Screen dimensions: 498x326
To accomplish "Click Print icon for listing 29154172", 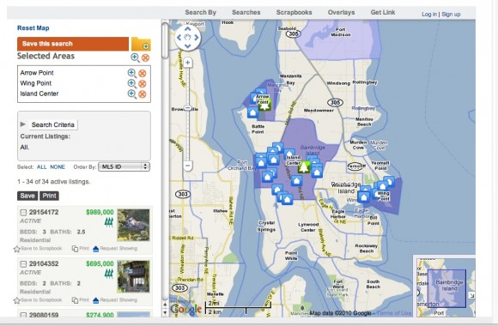I will coord(75,249).
